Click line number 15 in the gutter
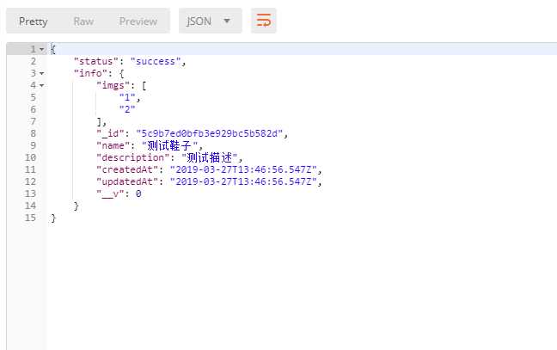This screenshot has height=350, width=557. click(x=30, y=218)
